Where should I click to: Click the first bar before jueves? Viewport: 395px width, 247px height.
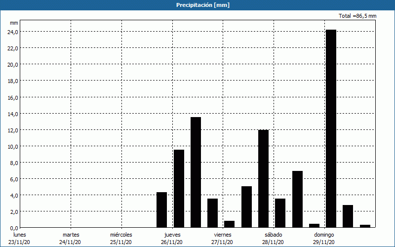point(162,210)
